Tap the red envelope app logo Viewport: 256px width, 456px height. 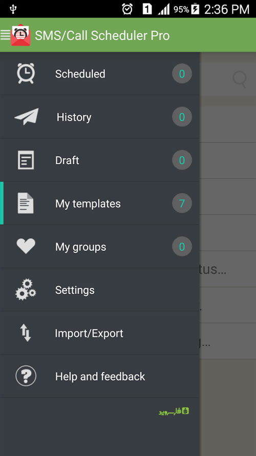(20, 35)
